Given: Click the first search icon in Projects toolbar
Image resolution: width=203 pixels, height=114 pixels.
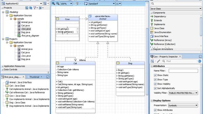Looking at the screenshot, I should pos(27,8).
